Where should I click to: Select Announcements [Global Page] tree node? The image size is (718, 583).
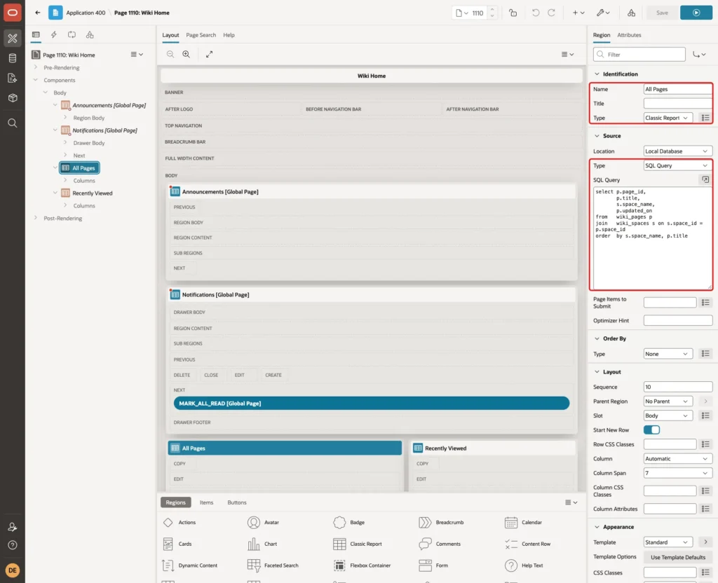tap(109, 105)
